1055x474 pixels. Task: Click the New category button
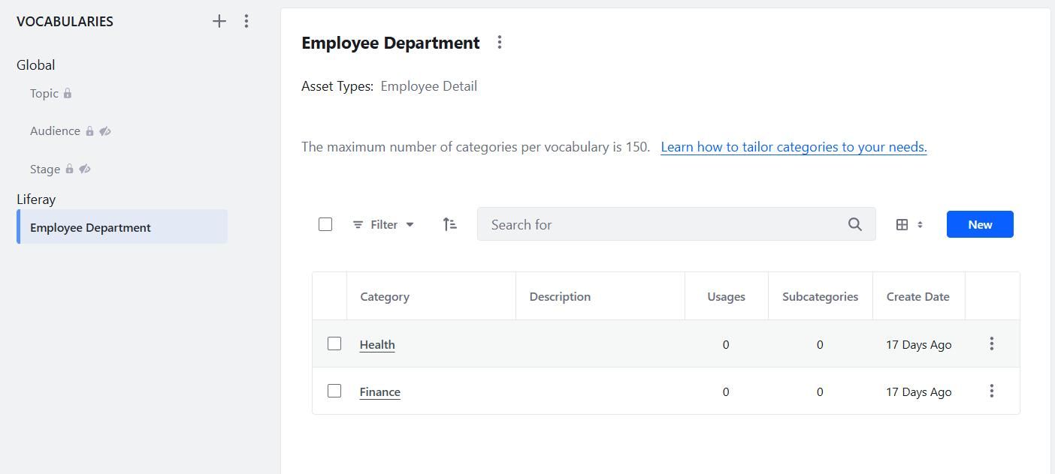point(980,224)
